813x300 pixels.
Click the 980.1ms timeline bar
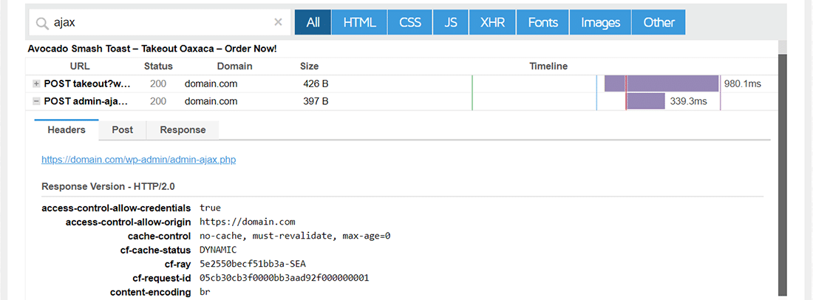point(661,83)
